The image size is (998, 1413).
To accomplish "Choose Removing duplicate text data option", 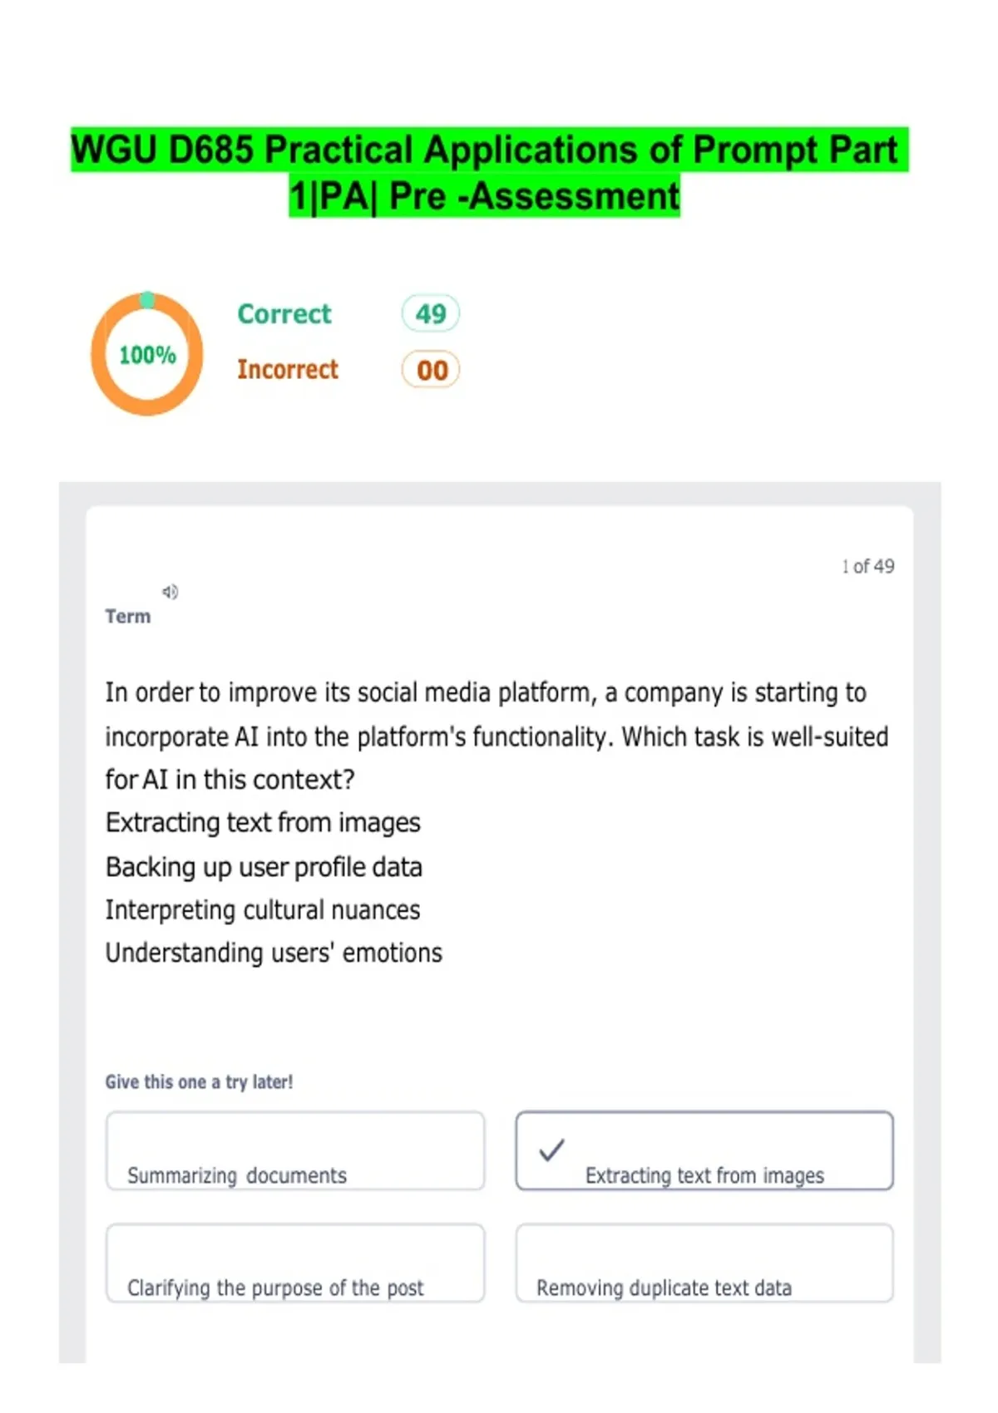I will pos(704,1263).
